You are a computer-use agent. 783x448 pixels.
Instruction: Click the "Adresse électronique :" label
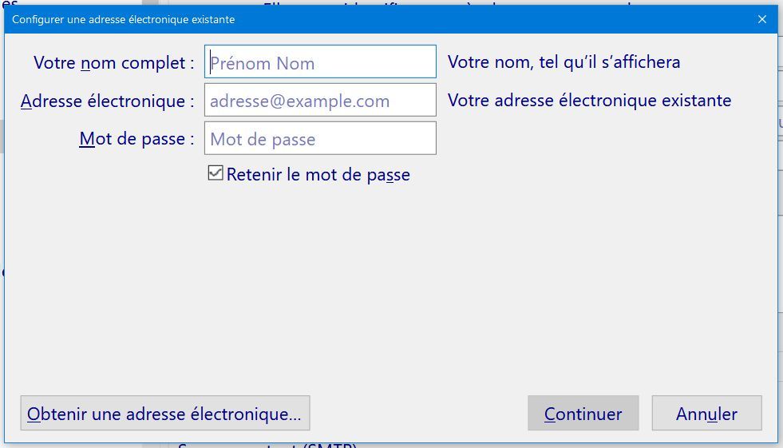(107, 101)
